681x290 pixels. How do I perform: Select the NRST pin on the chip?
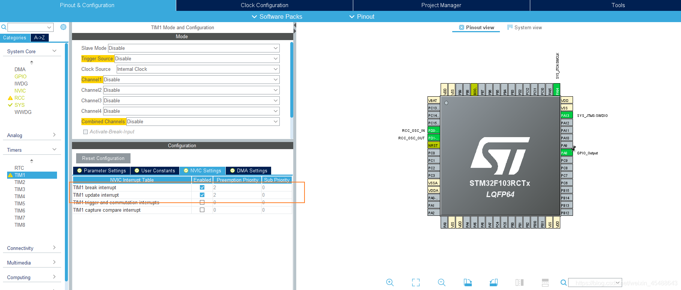pos(433,145)
